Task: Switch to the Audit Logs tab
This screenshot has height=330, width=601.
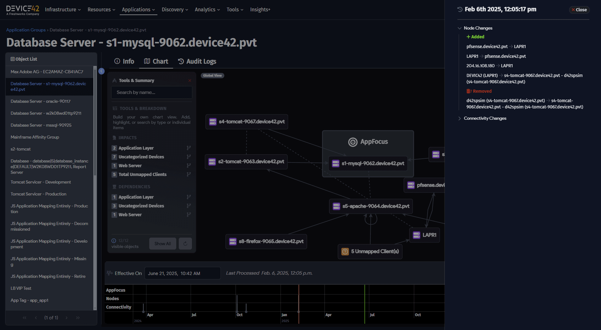Action: [x=197, y=62]
